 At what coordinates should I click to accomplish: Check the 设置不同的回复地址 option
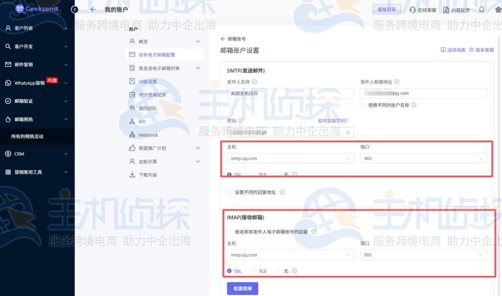229,192
